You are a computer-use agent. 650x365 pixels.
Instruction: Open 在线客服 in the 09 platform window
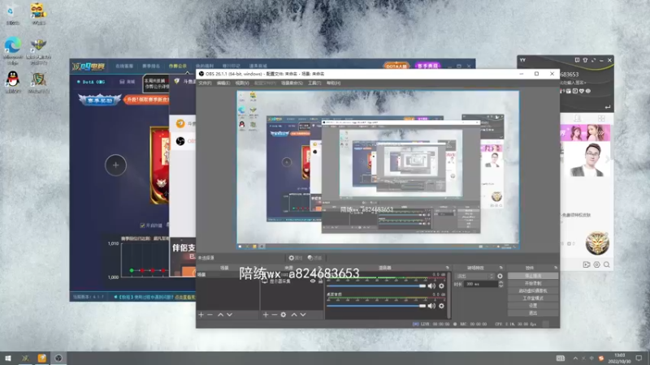[124, 67]
